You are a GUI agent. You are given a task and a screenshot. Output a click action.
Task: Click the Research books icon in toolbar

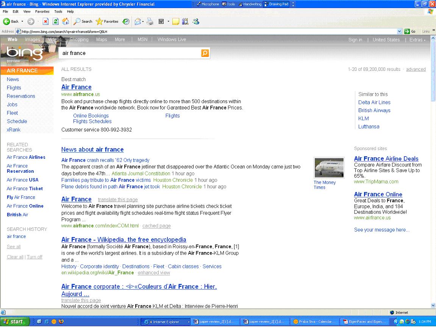pos(185,22)
